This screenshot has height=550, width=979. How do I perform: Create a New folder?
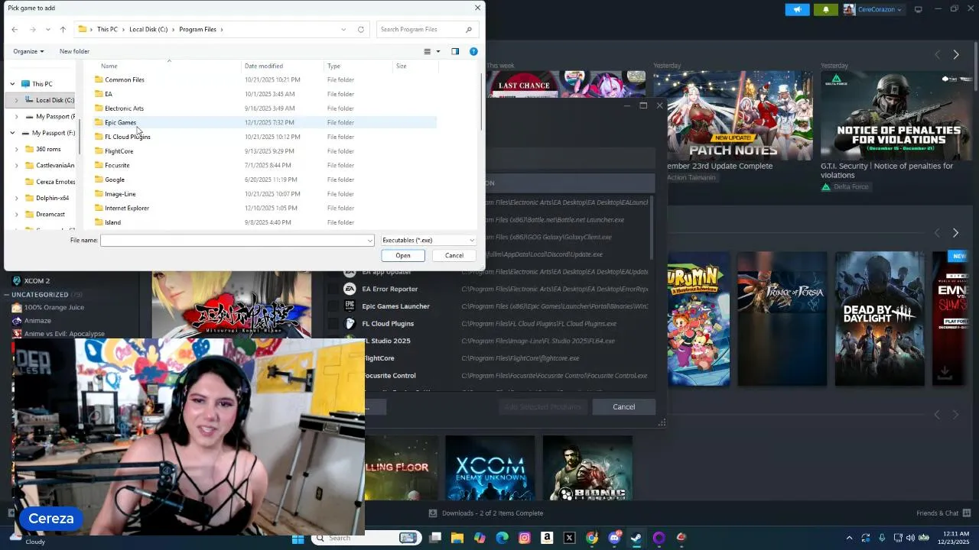(x=74, y=51)
